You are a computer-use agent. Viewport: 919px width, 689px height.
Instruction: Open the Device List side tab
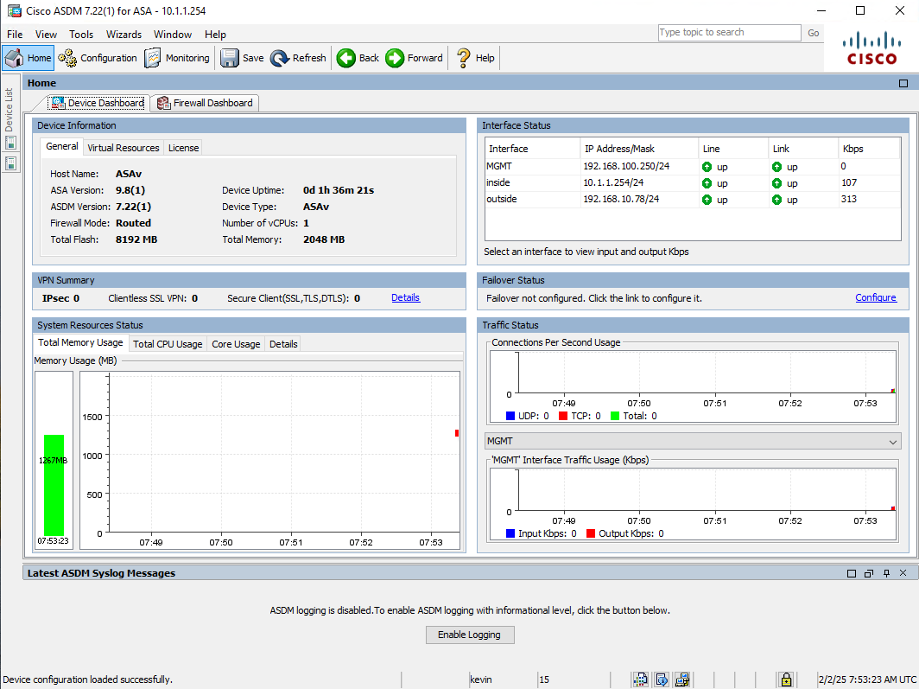[9, 110]
